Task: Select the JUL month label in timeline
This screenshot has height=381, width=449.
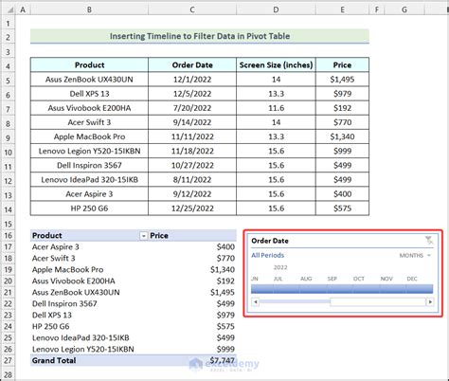Action: pos(278,279)
